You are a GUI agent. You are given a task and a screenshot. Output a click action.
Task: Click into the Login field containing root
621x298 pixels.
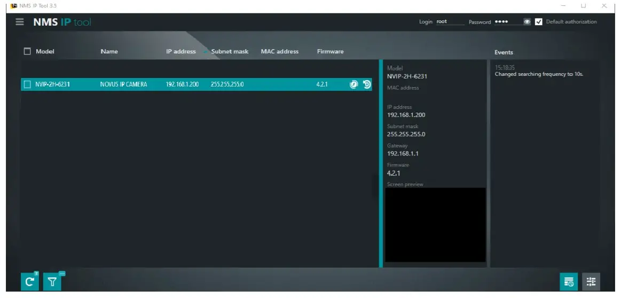pos(450,22)
